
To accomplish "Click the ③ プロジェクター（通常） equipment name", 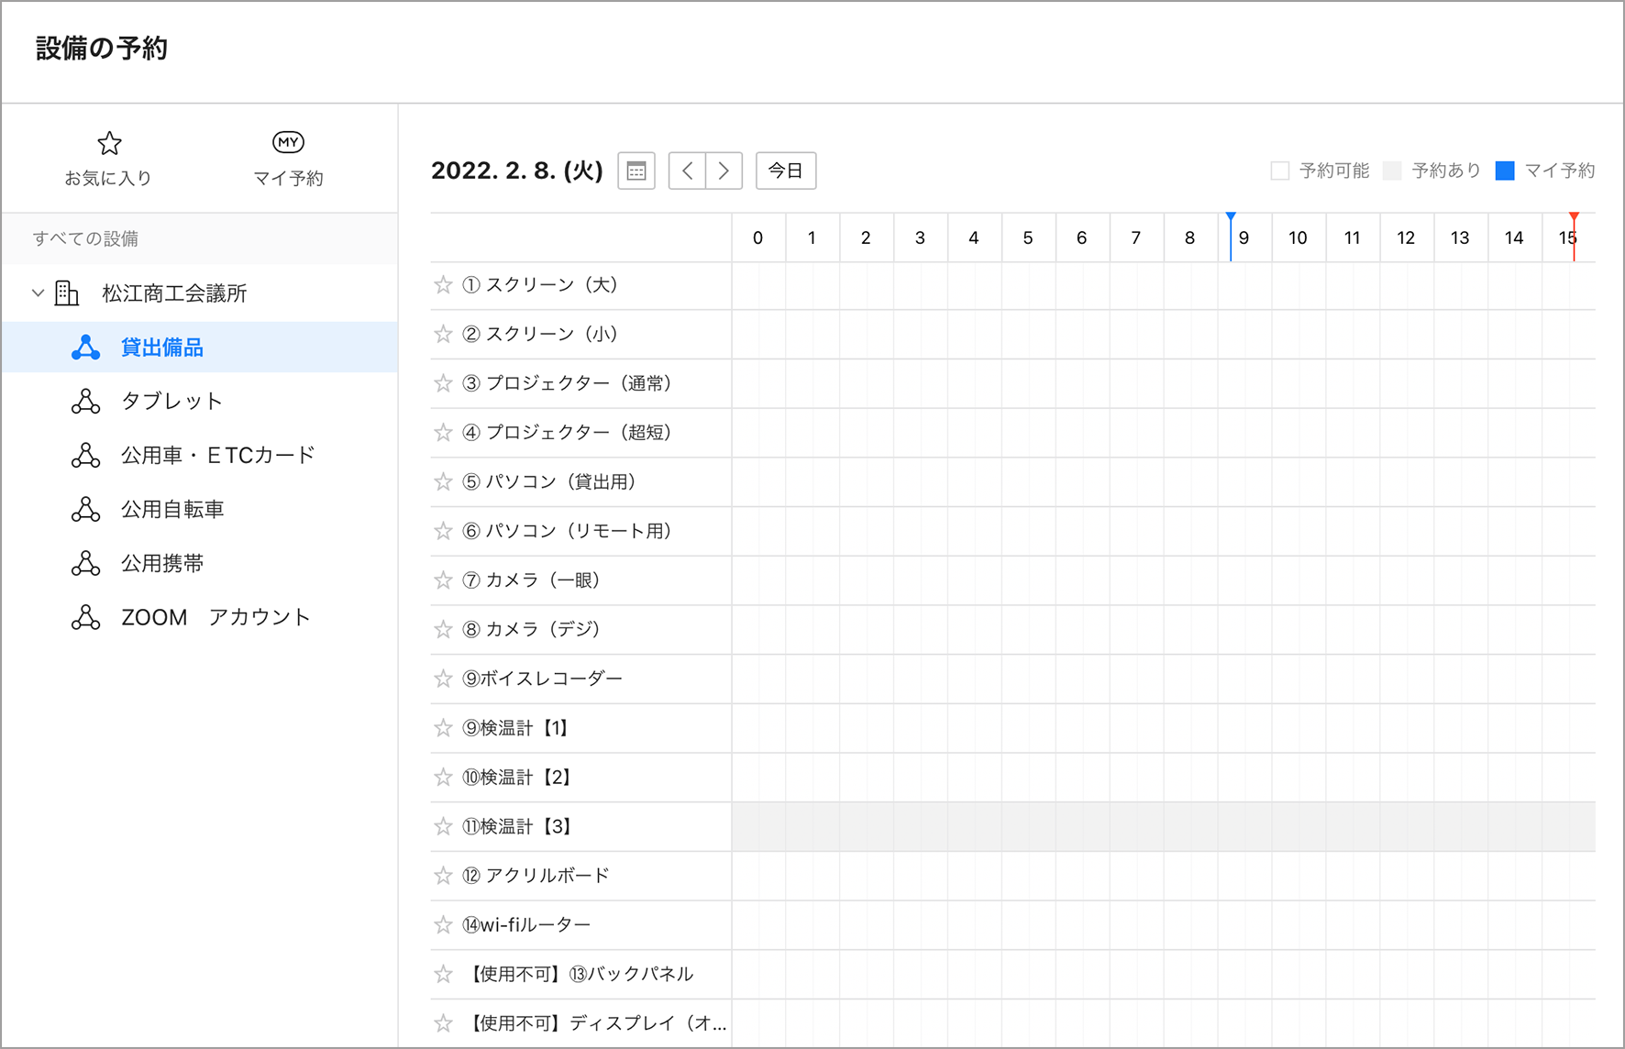I will (578, 383).
